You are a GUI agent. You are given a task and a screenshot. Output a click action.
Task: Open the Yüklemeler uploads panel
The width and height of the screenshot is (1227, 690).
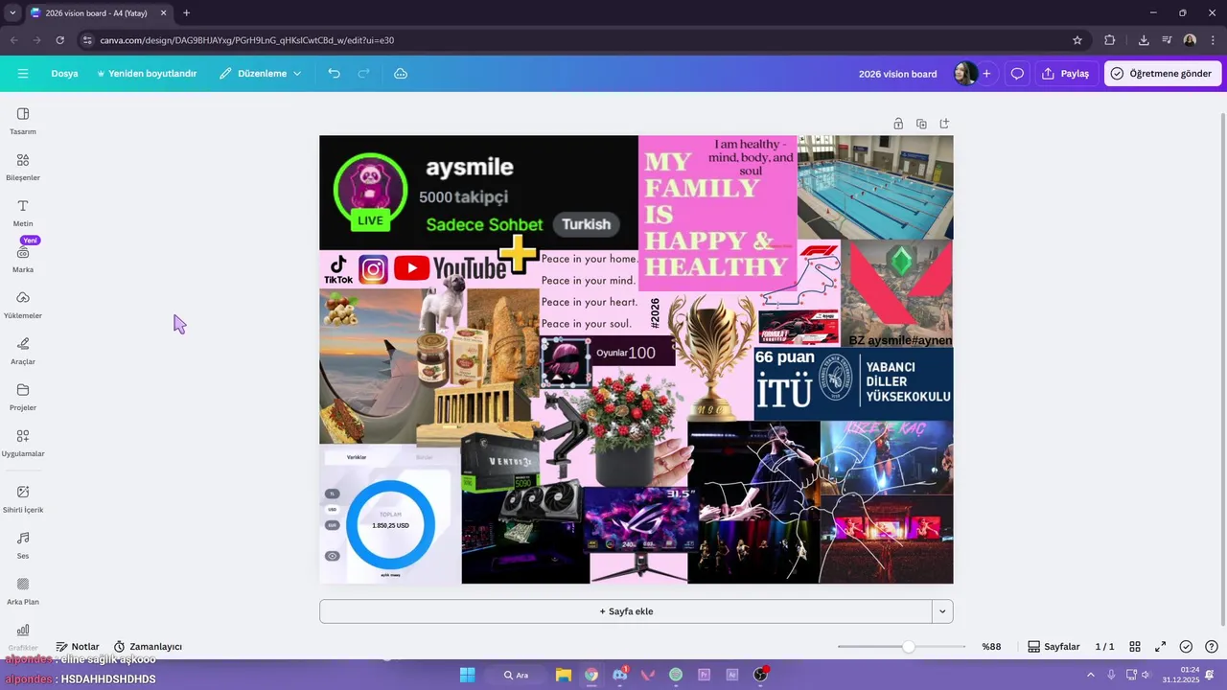coord(23,305)
